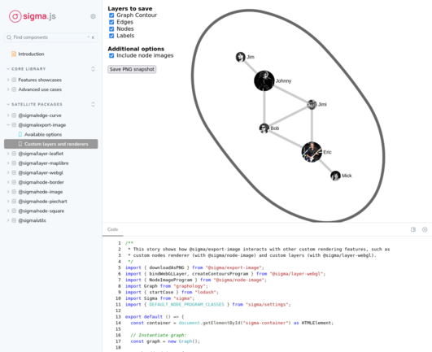Image resolution: width=432 pixels, height=352 pixels.
Task: Click the sigma.js logo
Action: pos(33,16)
